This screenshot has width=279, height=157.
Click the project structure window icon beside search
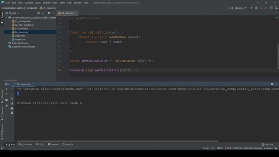click(272, 8)
